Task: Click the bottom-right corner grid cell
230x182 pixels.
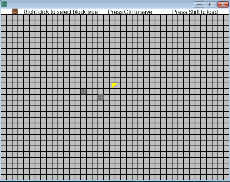Action: coord(226,177)
